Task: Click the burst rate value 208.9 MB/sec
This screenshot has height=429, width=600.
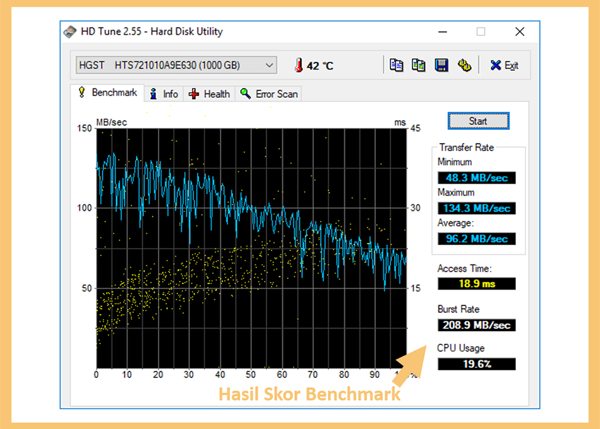Action: click(x=476, y=325)
